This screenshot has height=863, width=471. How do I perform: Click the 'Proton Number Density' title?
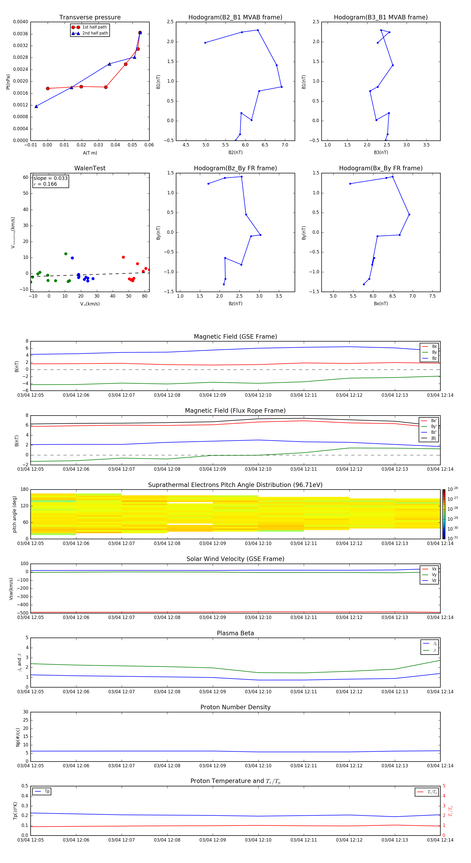(235, 707)
